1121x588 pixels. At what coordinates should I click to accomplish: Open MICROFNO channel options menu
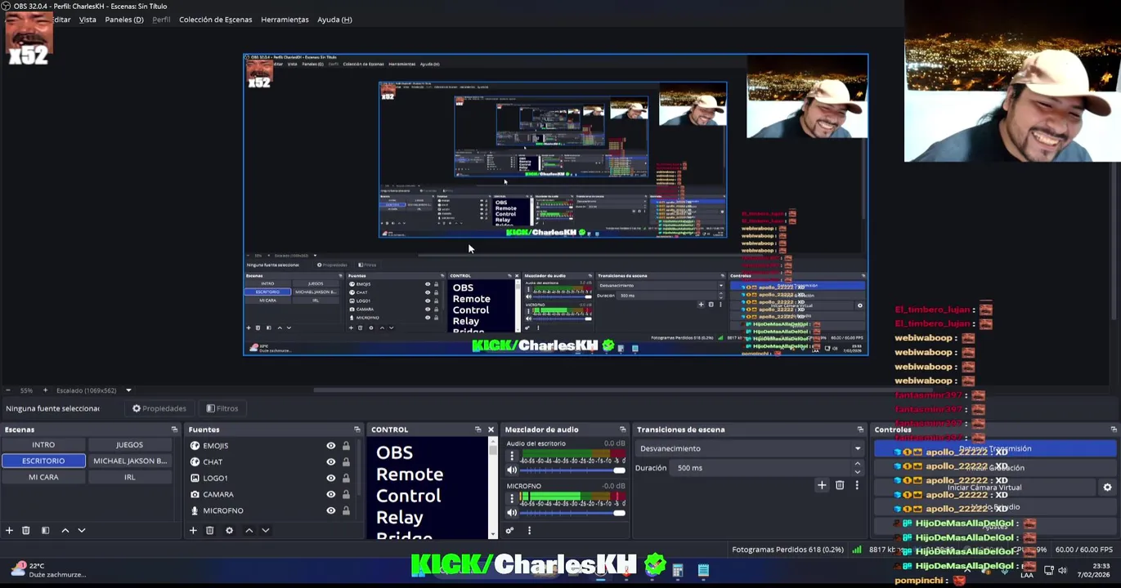(512, 498)
